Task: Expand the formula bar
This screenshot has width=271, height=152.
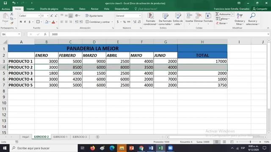Action: tap(268, 34)
